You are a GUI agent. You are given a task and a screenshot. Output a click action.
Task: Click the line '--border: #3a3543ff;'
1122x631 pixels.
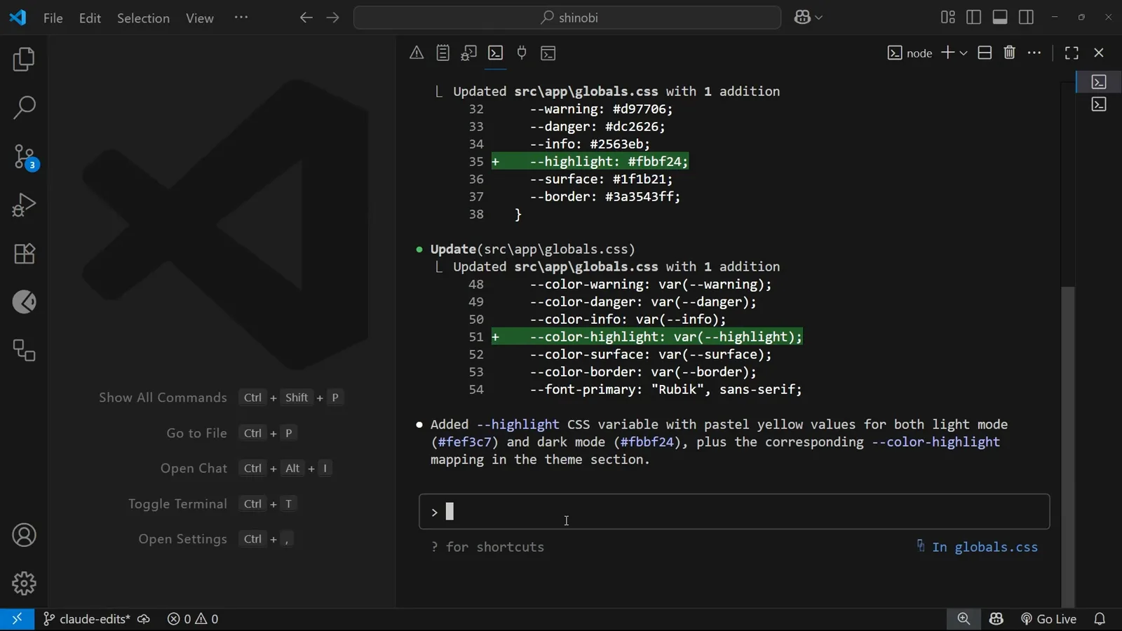[604, 197]
